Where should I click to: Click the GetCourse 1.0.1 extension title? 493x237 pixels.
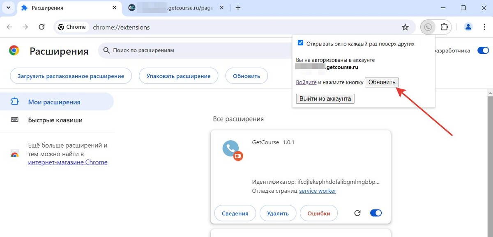coord(273,142)
